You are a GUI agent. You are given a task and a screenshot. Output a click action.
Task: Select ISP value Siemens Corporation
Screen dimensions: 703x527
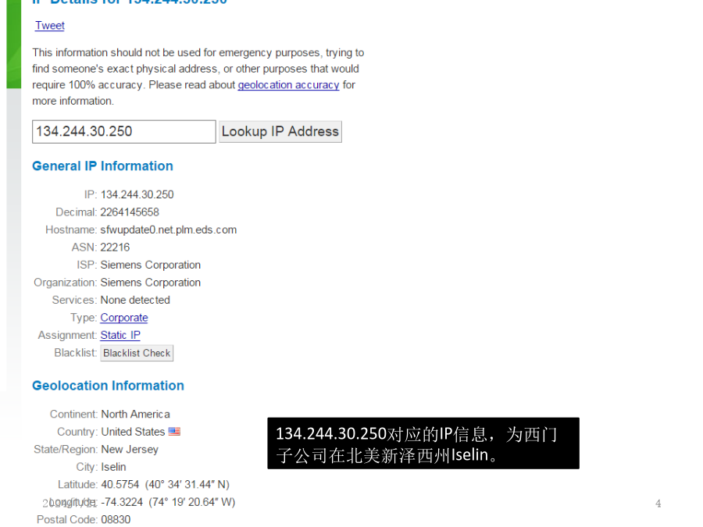pos(151,265)
